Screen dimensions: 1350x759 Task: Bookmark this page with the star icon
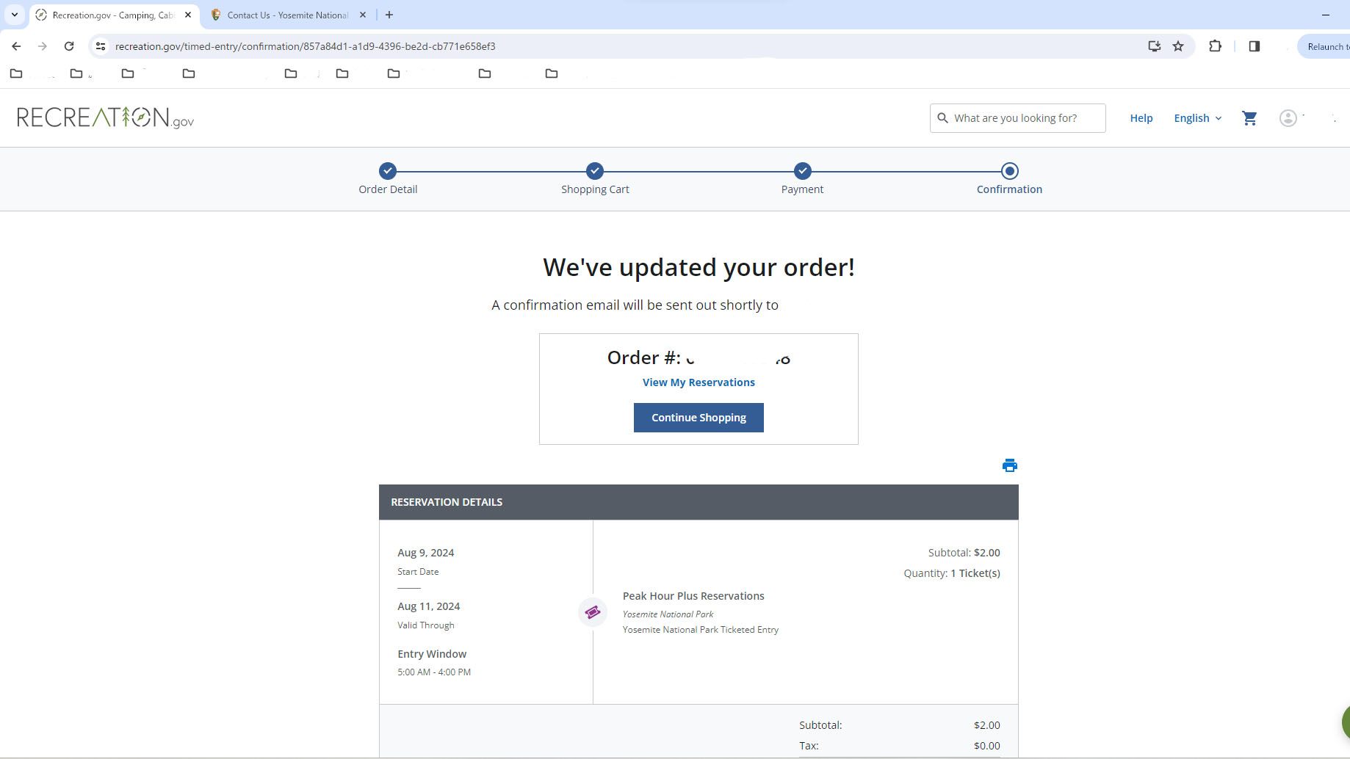(x=1178, y=46)
